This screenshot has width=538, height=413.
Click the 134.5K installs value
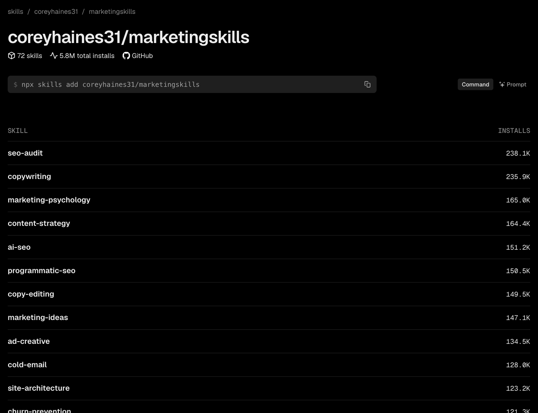518,342
